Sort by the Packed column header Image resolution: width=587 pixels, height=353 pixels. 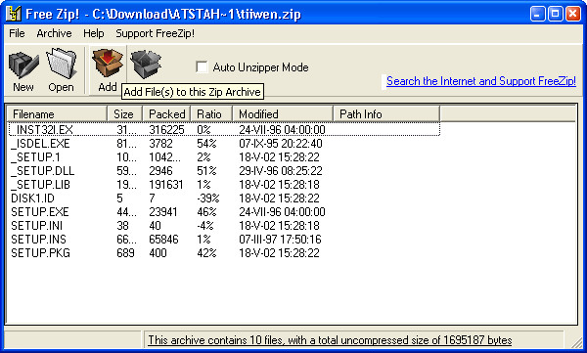(x=166, y=113)
